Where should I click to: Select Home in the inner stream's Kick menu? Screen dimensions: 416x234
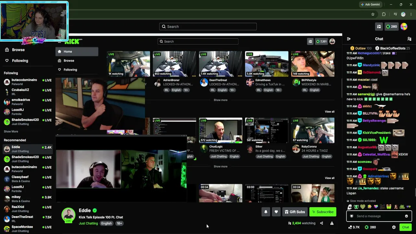pyautogui.click(x=77, y=52)
